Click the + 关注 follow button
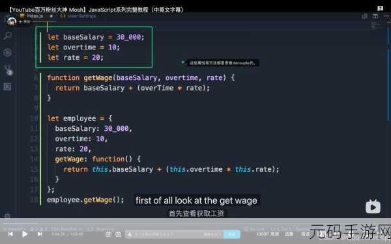 (x=24, y=22)
